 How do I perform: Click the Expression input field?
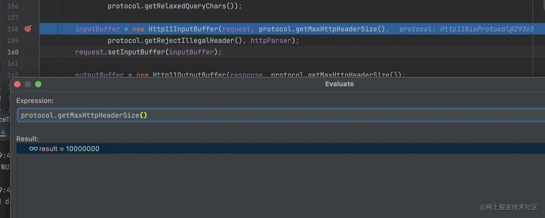[x=281, y=115]
